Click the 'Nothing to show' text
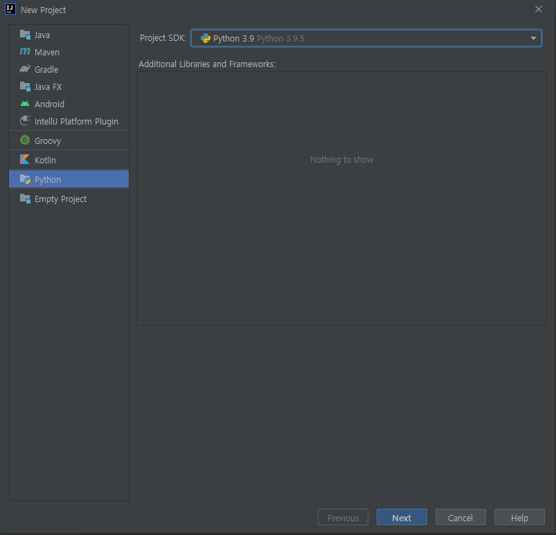Image resolution: width=556 pixels, height=535 pixels. [341, 160]
